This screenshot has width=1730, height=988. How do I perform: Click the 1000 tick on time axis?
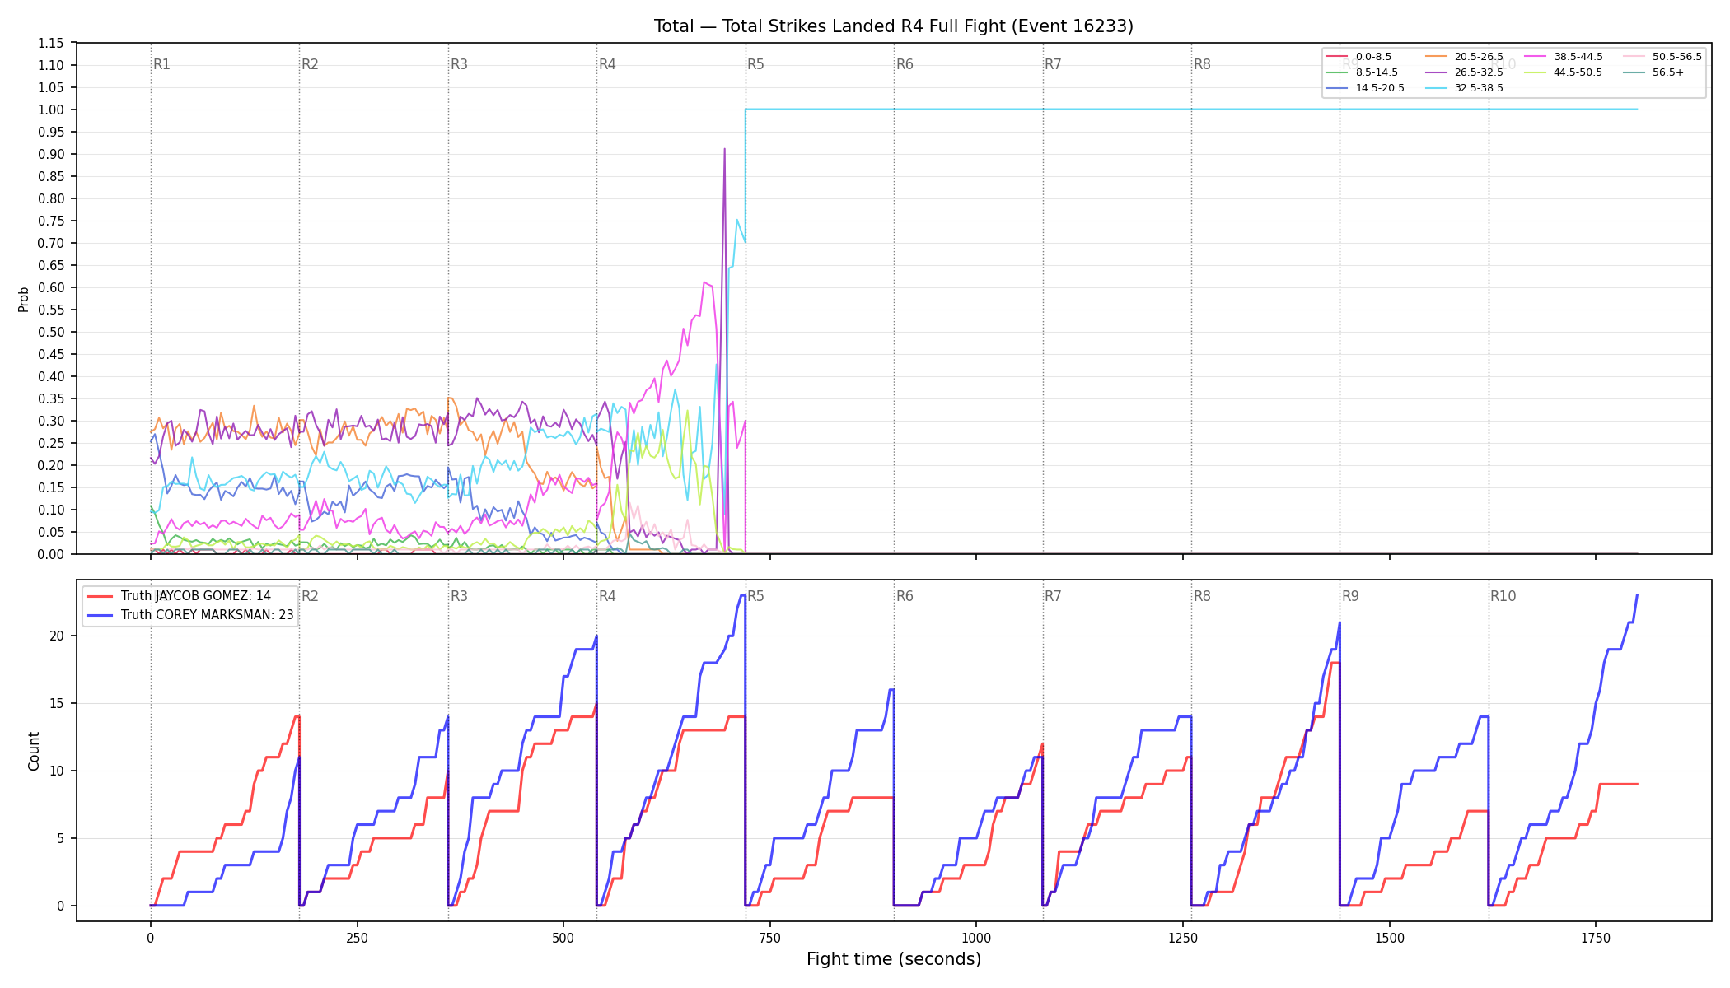(976, 938)
